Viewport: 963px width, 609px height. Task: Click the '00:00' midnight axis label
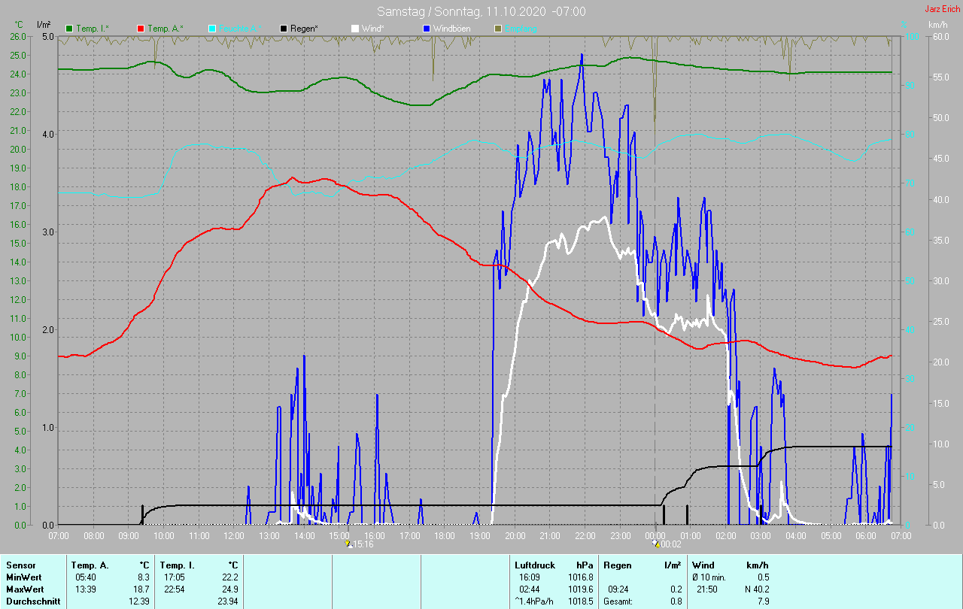click(x=655, y=536)
